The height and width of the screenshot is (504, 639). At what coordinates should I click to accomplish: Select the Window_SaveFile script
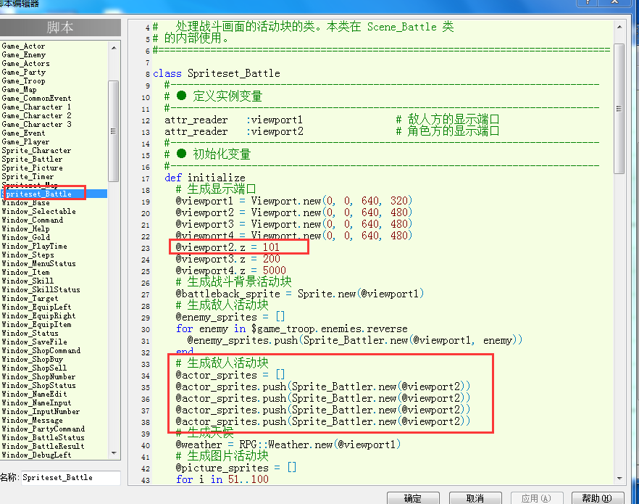click(34, 342)
